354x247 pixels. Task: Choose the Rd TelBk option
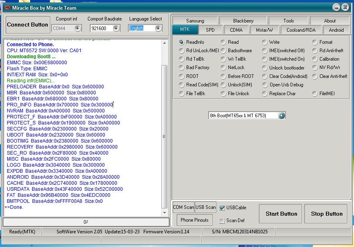pyautogui.click(x=181, y=59)
